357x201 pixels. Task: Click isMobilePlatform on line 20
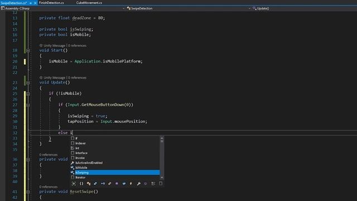coord(122,61)
